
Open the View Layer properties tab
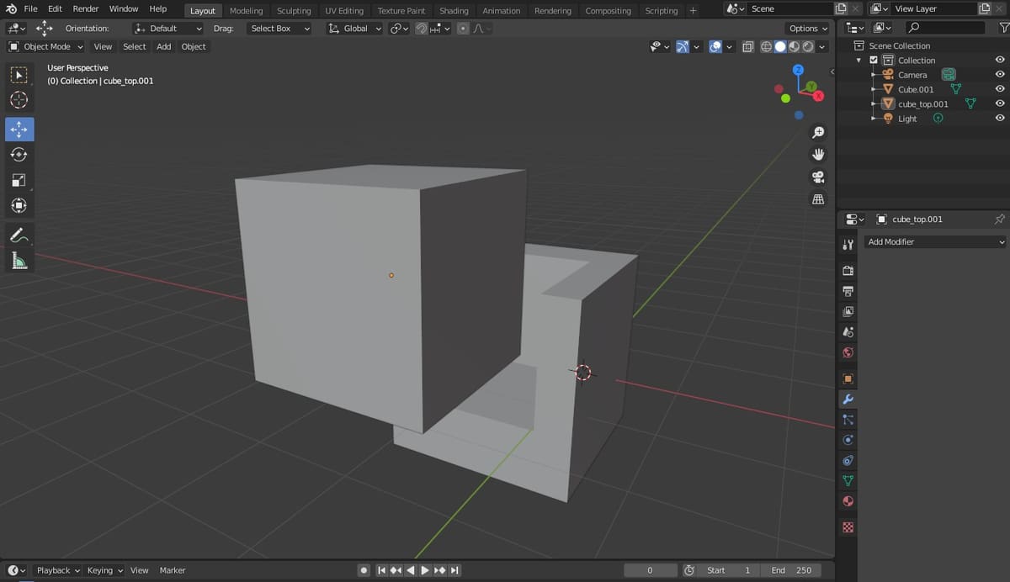pos(848,312)
